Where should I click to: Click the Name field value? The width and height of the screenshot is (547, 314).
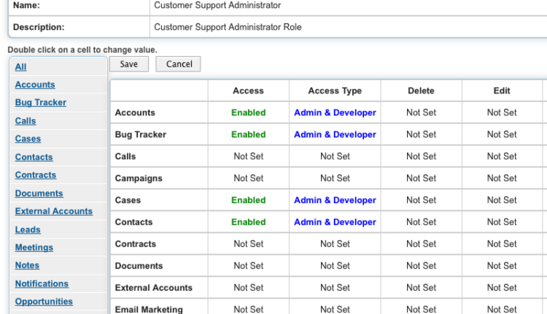(x=217, y=6)
